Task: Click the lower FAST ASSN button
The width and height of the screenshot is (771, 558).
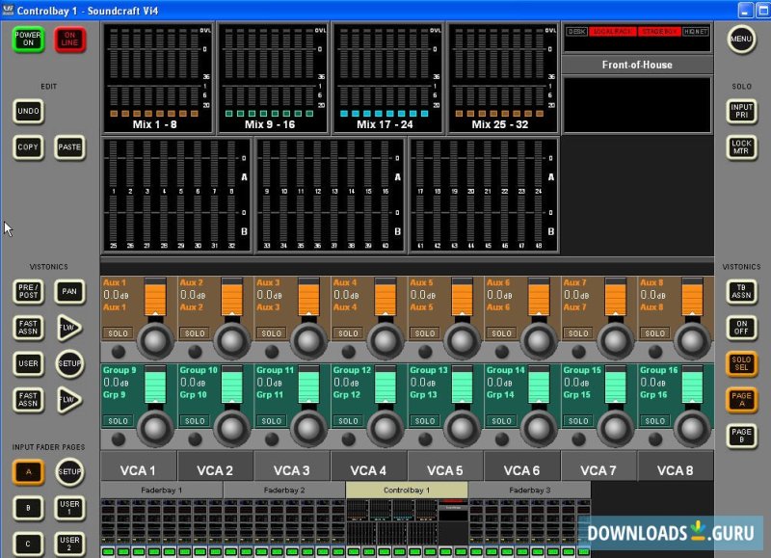Action: pos(28,400)
